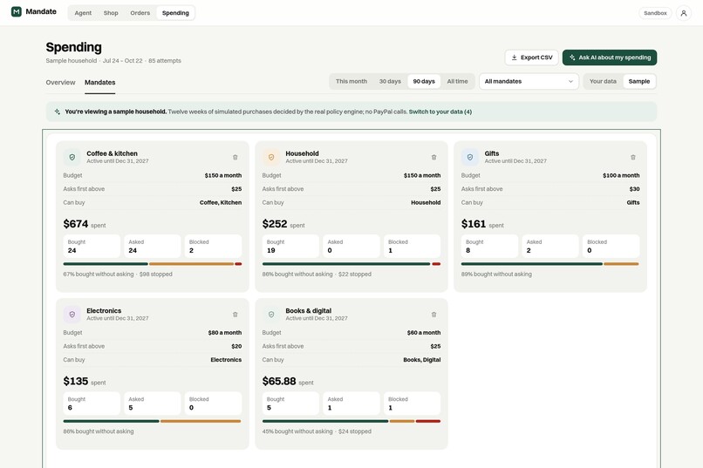The height and width of the screenshot is (468, 703).
Task: Click the Books & digital progress bar
Action: (351, 421)
